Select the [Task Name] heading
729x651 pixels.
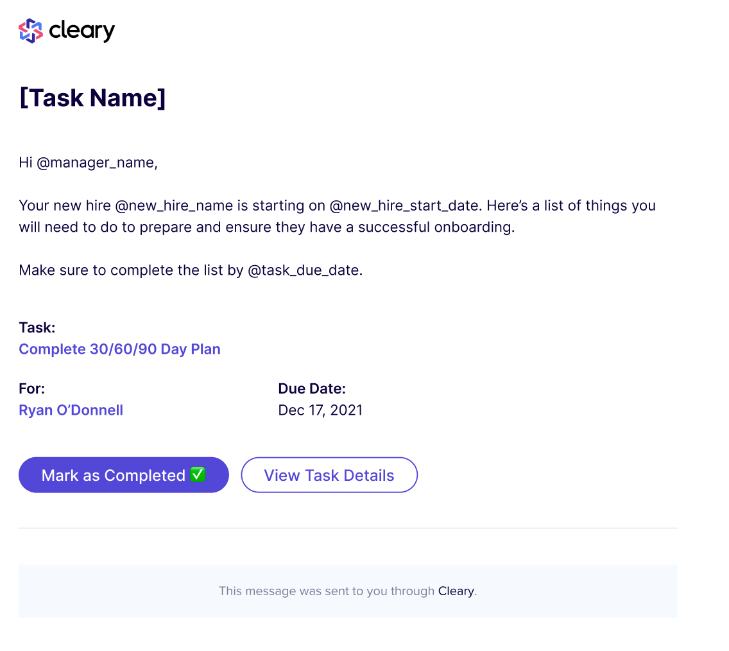click(x=92, y=98)
